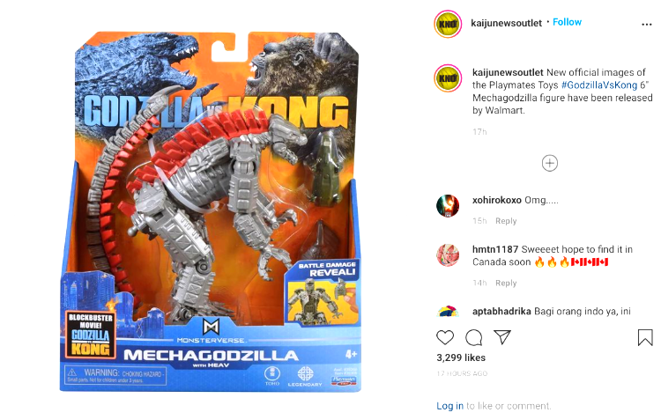Image resolution: width=661 pixels, height=420 pixels.
Task: Follow kaijunewsoutlet
Action: (567, 22)
